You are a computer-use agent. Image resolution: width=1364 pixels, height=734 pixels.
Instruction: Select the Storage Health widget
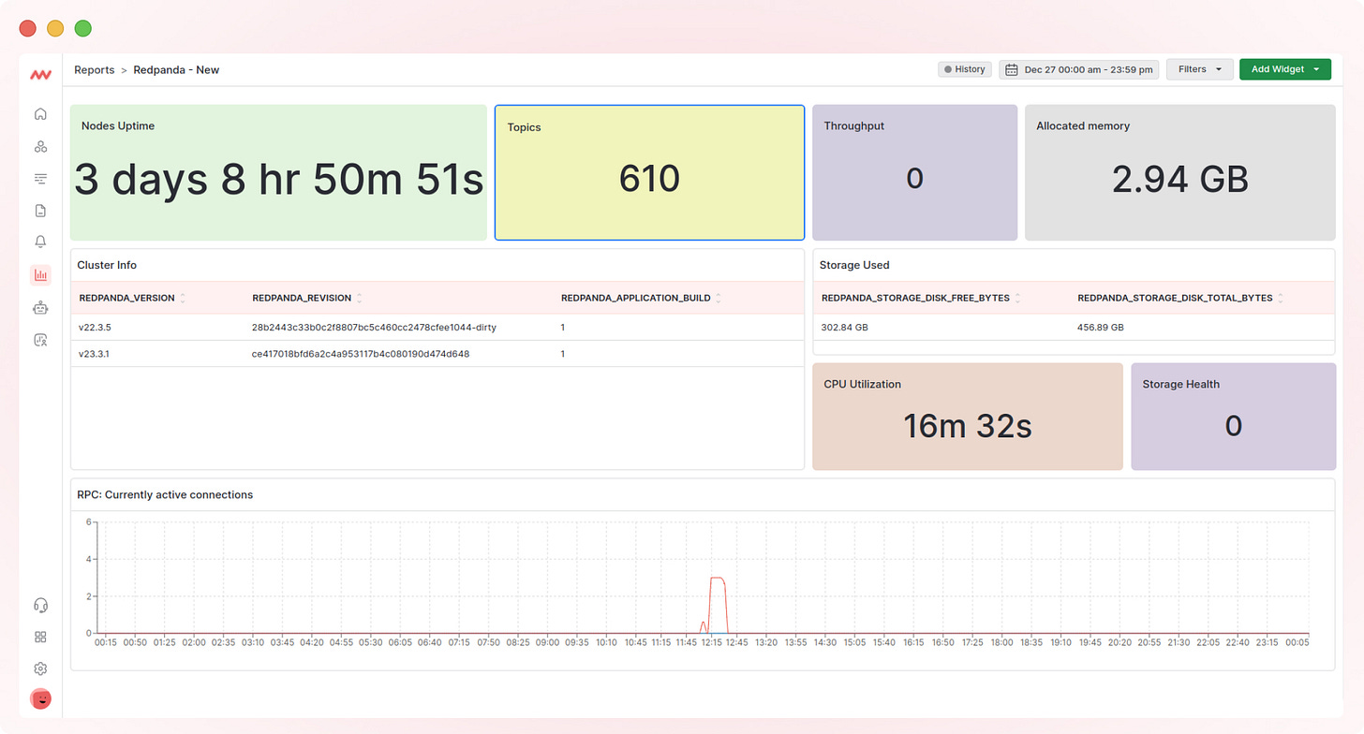[1233, 417]
